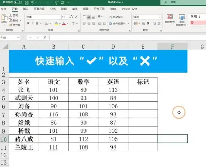Open the 视图 View tab
The height and width of the screenshot is (167, 206).
85,9
